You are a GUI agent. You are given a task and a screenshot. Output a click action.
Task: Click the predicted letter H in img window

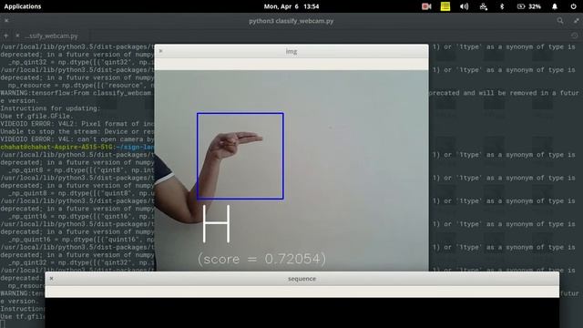pyautogui.click(x=217, y=224)
